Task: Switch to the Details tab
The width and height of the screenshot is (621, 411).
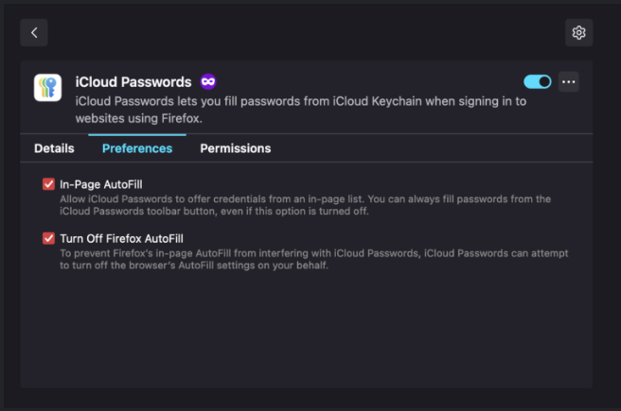Action: point(54,148)
